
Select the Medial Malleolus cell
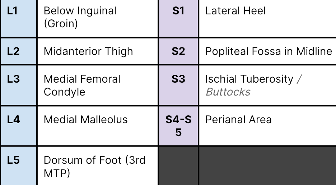(85, 120)
